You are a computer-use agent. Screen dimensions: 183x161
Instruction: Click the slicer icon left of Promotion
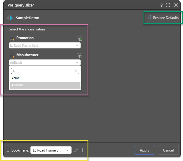[12, 38]
